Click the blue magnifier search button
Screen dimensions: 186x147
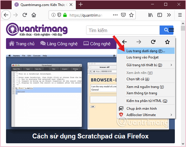pos(166,30)
